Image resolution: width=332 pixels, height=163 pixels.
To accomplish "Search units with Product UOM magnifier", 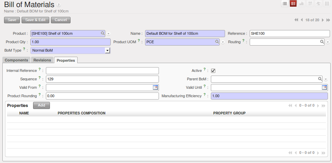I will (217, 42).
